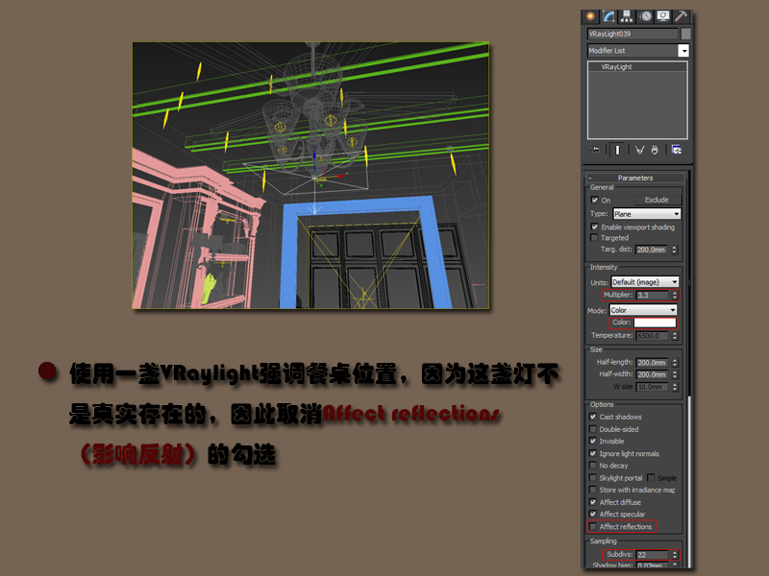Enable the Affect reflections checkbox

(593, 526)
